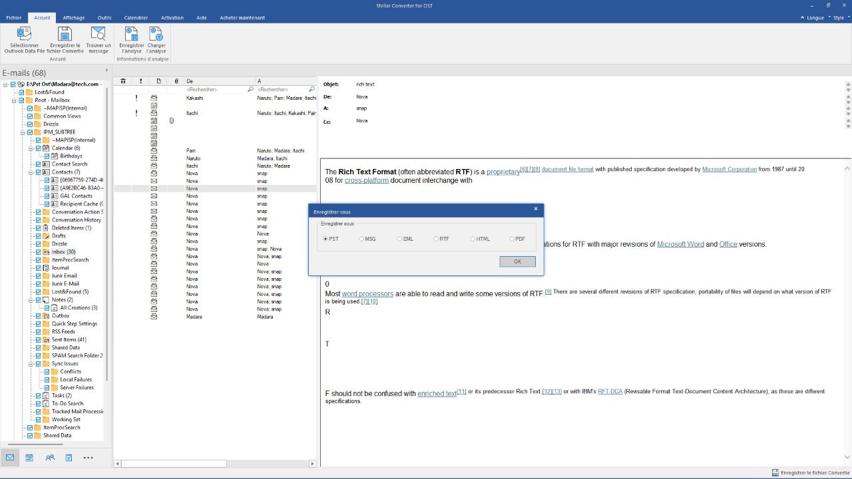This screenshot has width=852, height=479.
Task: Click search magnifier in De column
Action: pos(250,89)
